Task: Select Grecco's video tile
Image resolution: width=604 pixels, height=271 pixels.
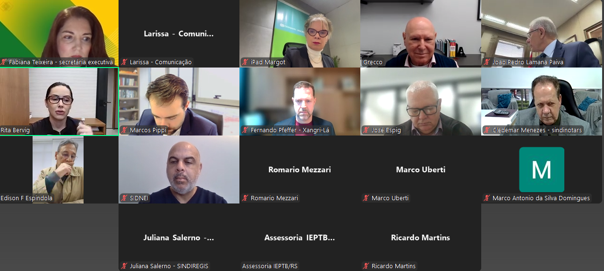Action: [x=421, y=34]
